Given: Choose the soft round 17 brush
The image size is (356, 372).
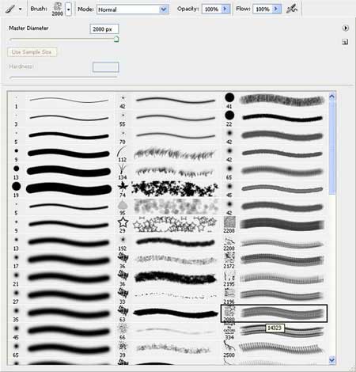Looking at the screenshot, I should 61,260.
